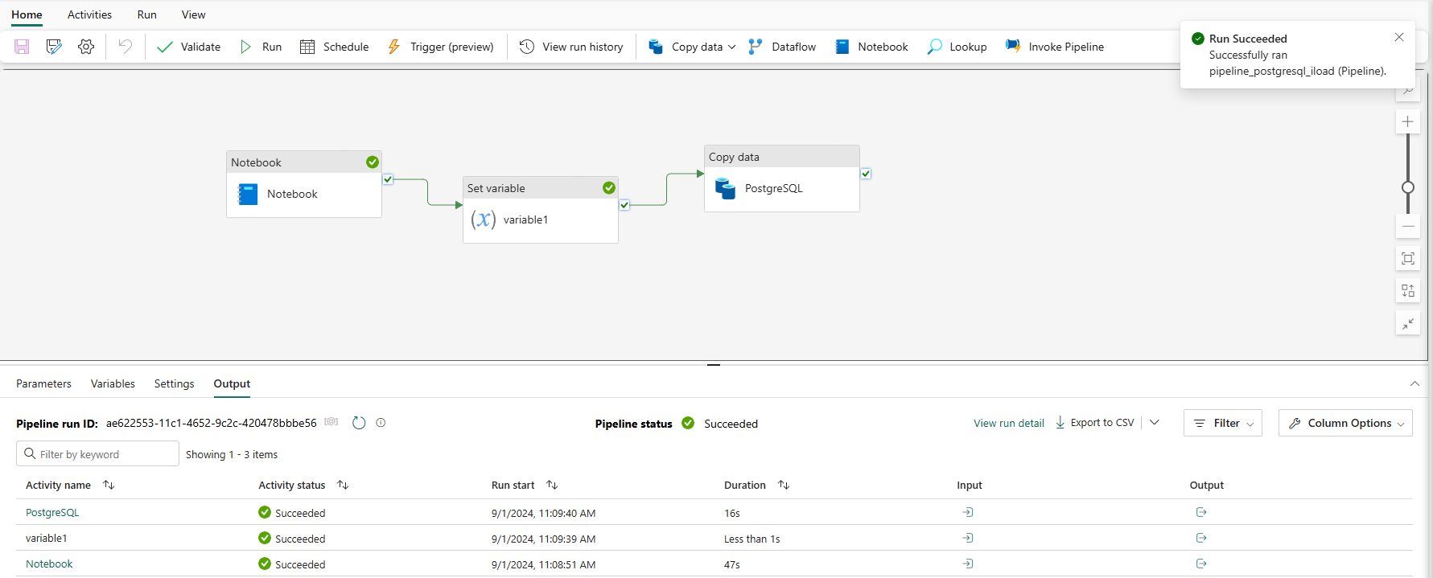Click variable1 activity name cell
The width and height of the screenshot is (1433, 578).
click(x=47, y=538)
